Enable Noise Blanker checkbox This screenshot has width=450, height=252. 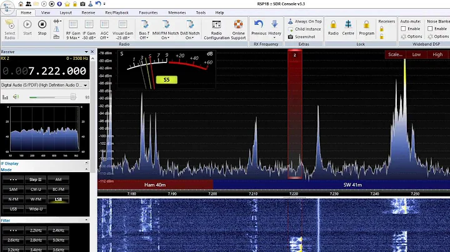pyautogui.click(x=430, y=29)
